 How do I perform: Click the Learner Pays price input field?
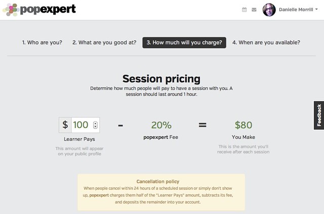tap(86, 125)
